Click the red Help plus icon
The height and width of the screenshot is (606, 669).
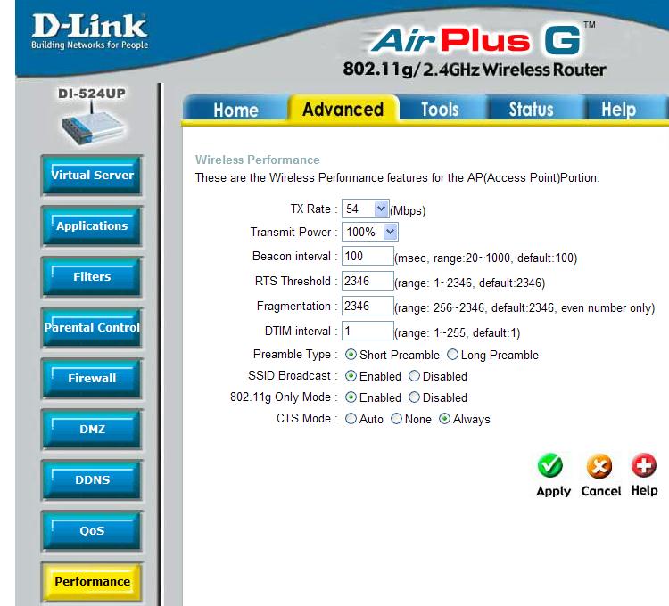(644, 465)
